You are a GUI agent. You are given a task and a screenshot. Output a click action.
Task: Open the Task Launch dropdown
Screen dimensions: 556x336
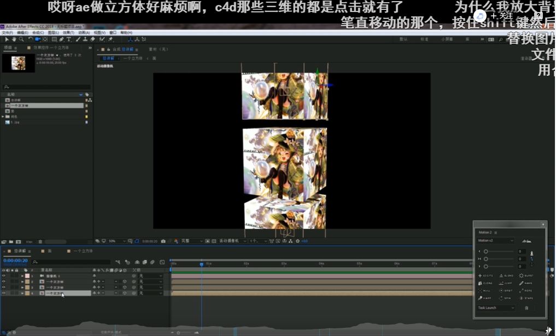pos(496,308)
